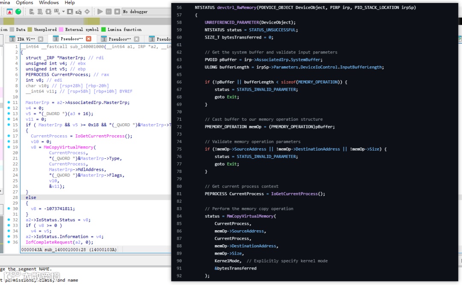This screenshot has height=285, width=462.
Task: Click 'MasterIrp->MdlAddress' argument on line 23
Action: (x=77, y=169)
